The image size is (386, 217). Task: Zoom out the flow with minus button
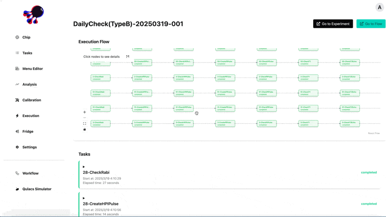[84, 118]
